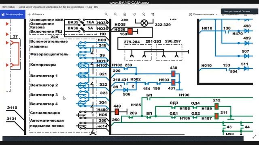Click the 'Э110' wire label

12,108
